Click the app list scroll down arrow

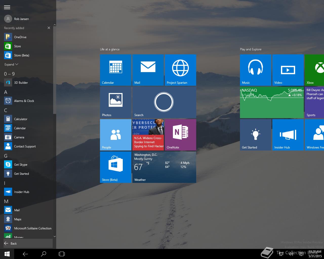point(55,236)
